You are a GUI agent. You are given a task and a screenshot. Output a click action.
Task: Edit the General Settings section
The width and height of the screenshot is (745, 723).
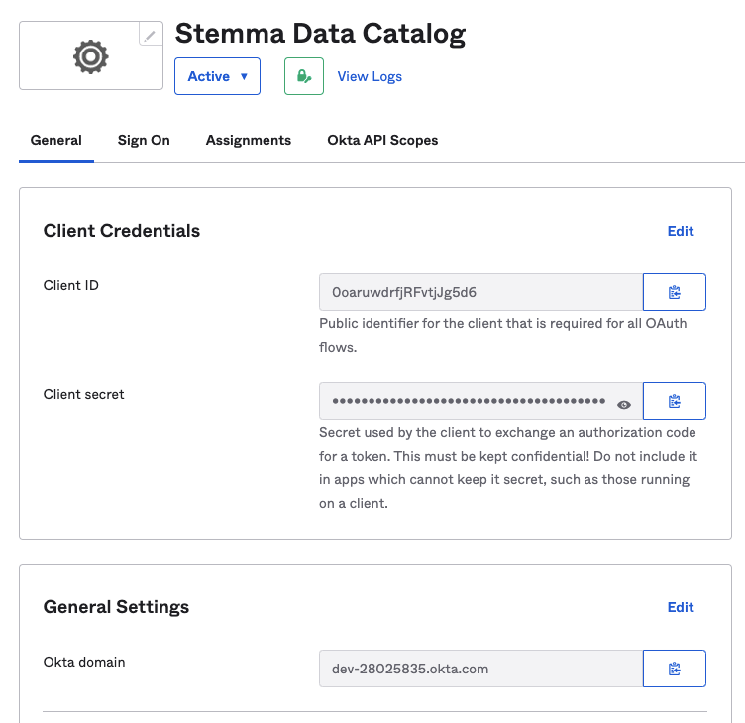pyautogui.click(x=681, y=607)
